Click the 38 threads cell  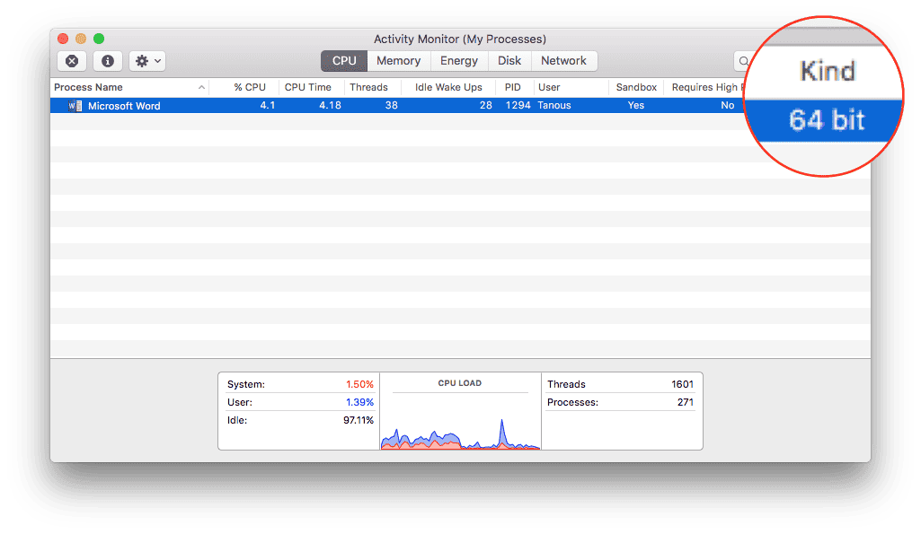click(392, 106)
